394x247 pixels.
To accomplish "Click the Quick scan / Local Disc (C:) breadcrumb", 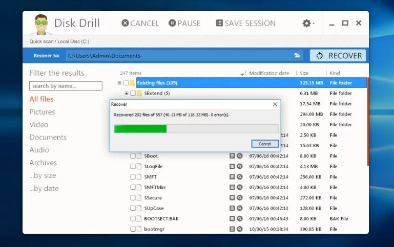I will pos(59,41).
